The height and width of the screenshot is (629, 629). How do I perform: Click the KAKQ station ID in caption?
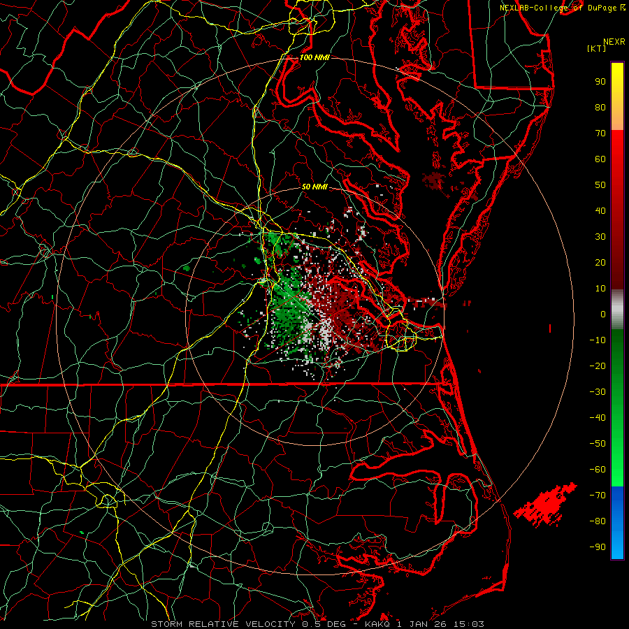point(379,624)
